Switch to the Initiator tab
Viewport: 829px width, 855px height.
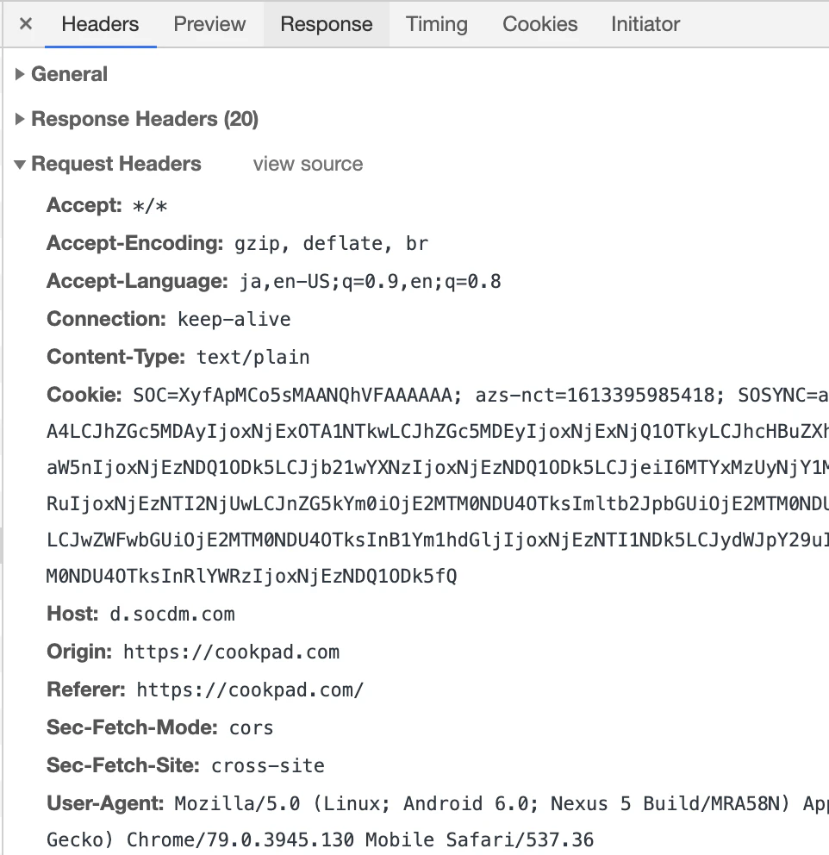(645, 24)
